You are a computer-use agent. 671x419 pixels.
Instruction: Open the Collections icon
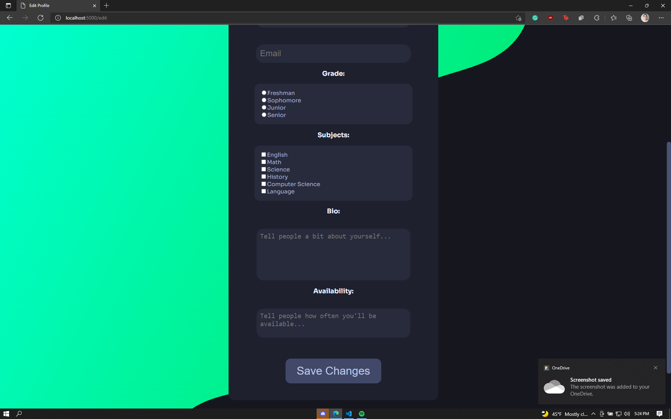(629, 18)
